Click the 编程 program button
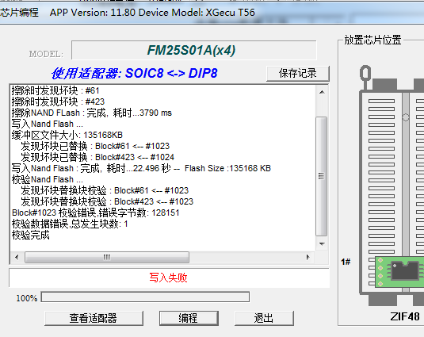This screenshot has height=337, width=424. 189,318
